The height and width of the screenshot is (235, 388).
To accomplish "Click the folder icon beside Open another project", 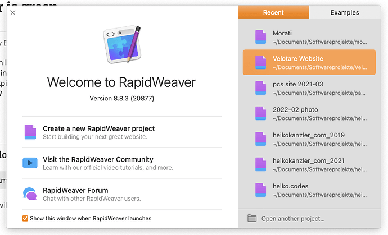I will [252, 218].
